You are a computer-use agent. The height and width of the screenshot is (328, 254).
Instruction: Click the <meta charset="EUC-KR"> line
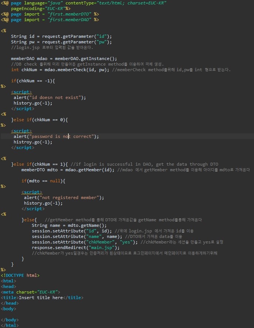(30, 292)
